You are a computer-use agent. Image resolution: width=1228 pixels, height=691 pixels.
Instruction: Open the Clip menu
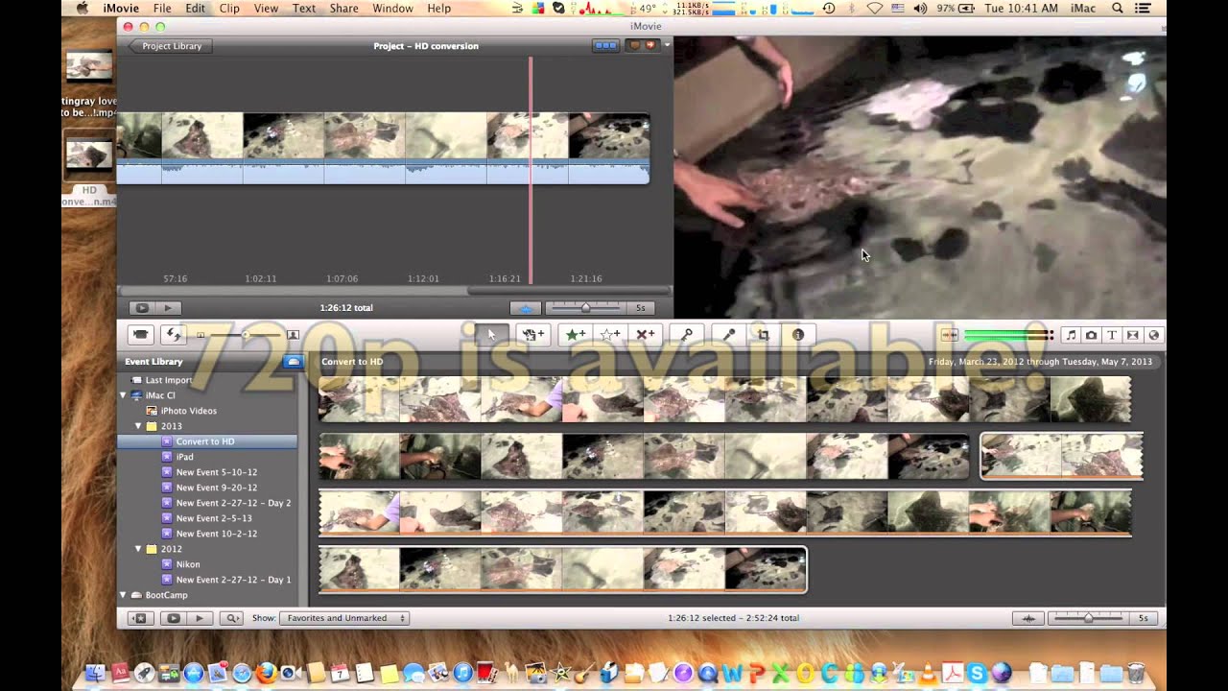point(229,9)
